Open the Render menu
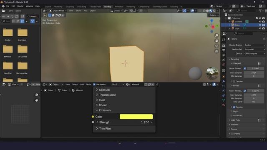Image resolution: width=267 pixels, height=150 pixels. point(20,6)
